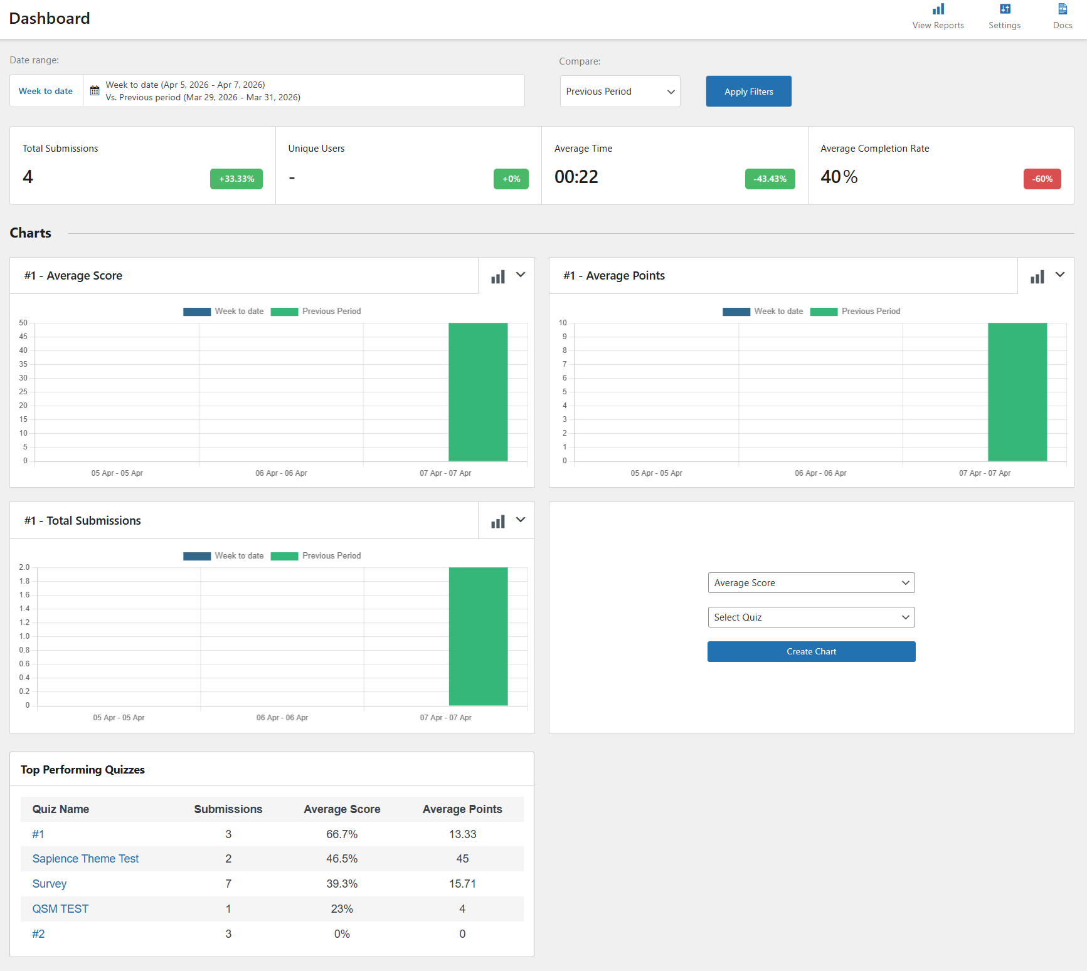Image resolution: width=1087 pixels, height=971 pixels.
Task: Open the Compare Previous Period dropdown
Action: pos(620,91)
